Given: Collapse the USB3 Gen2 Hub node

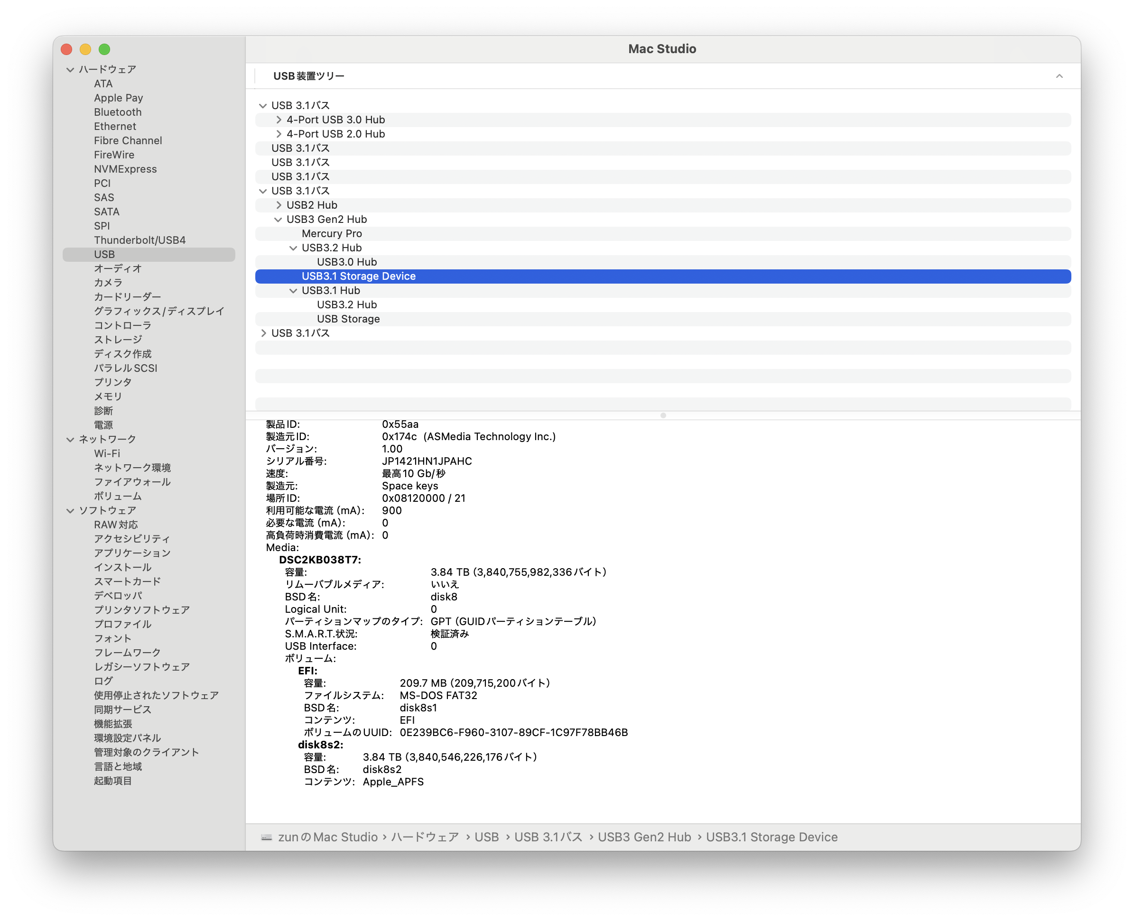Looking at the screenshot, I should point(278,220).
